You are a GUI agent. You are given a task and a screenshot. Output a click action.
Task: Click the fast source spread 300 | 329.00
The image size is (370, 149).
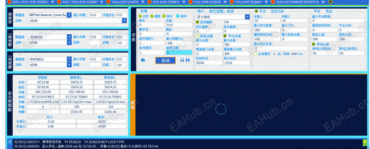coord(43,92)
